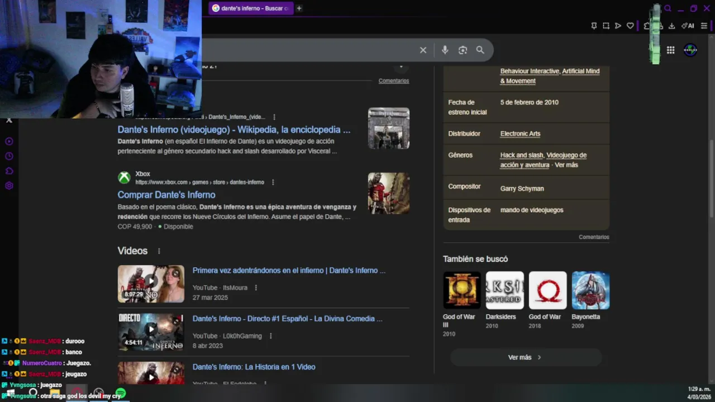Click the magnifier search submit icon
Screen dimensions: 715x402
pyautogui.click(x=480, y=50)
